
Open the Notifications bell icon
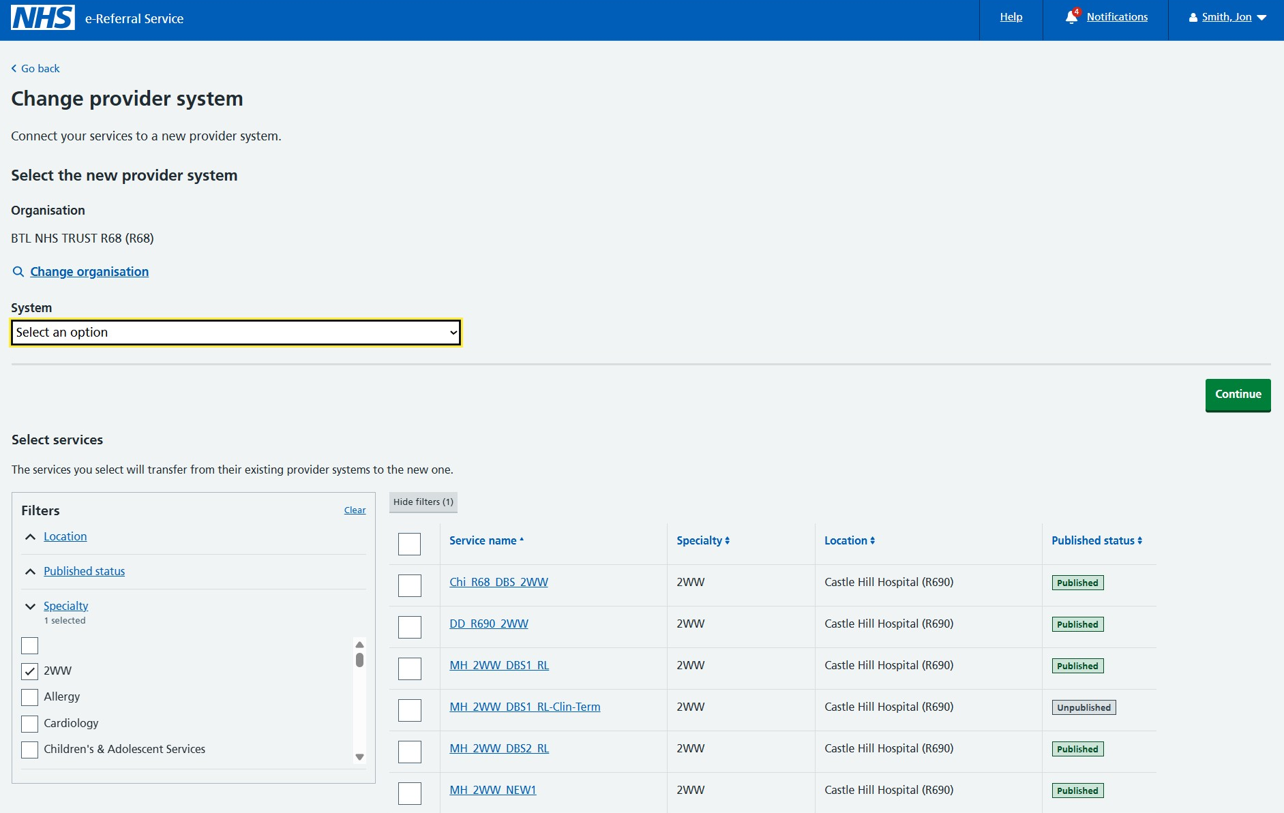[x=1073, y=18]
